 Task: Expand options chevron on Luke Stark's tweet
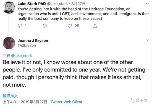pos(147,4)
